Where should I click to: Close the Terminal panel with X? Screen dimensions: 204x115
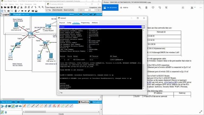pyautogui.click(x=143, y=27)
